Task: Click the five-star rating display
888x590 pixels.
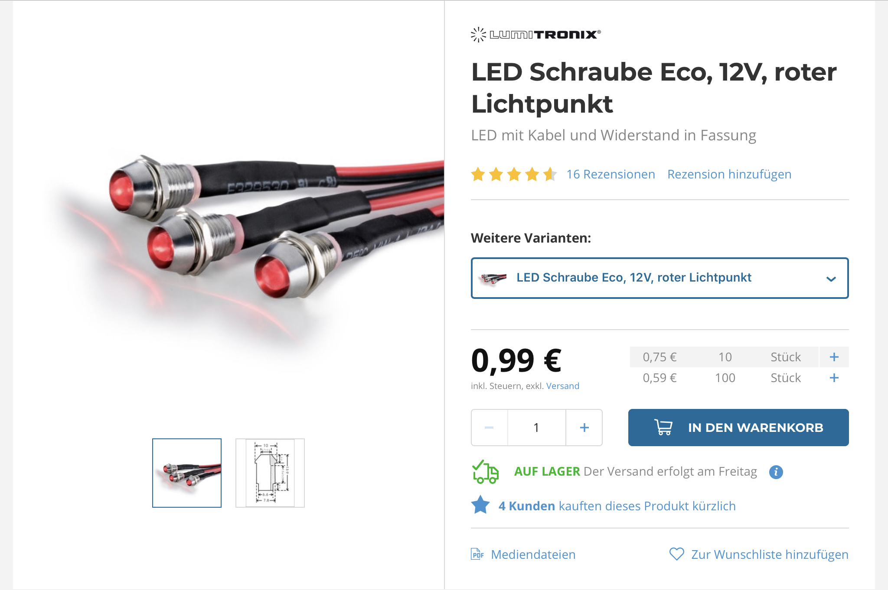Action: 514,174
